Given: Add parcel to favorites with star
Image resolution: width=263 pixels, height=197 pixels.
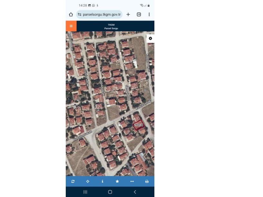Looking at the screenshot, I should tap(117, 181).
